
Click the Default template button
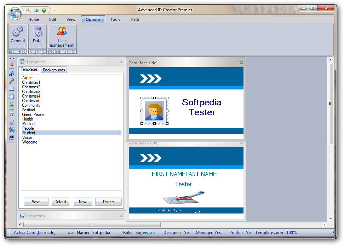(x=60, y=202)
